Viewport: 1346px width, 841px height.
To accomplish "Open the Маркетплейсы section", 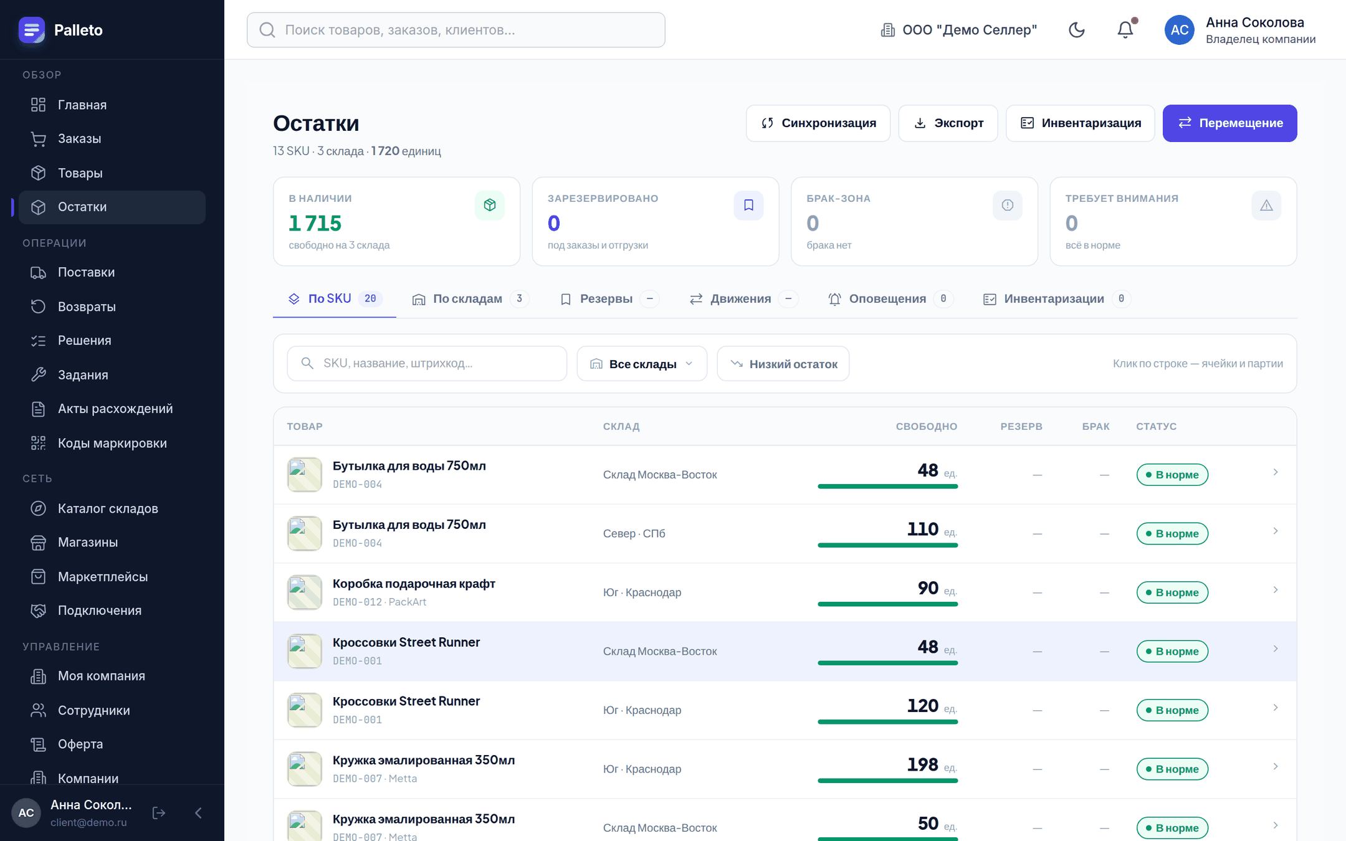I will pos(112,576).
